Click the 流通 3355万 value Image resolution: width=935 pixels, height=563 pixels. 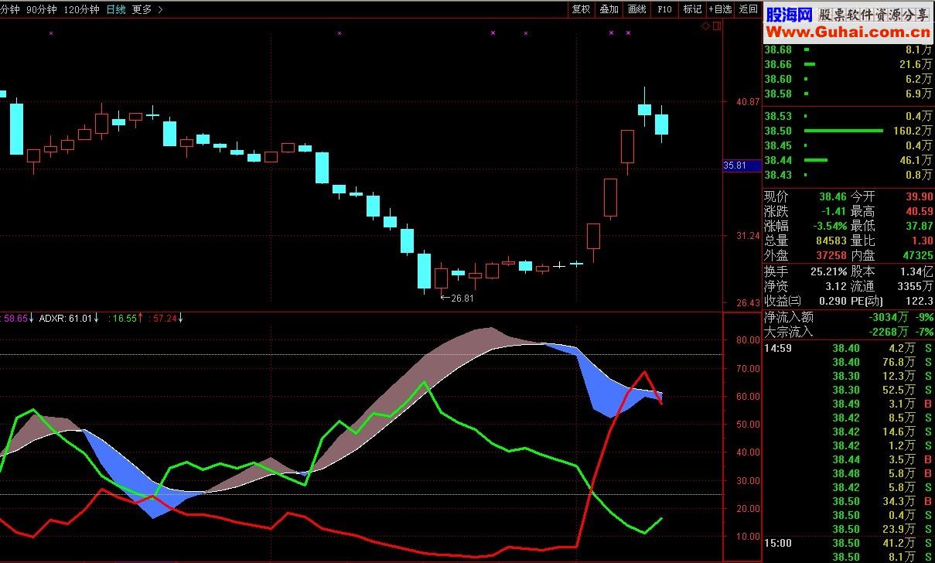pos(915,286)
